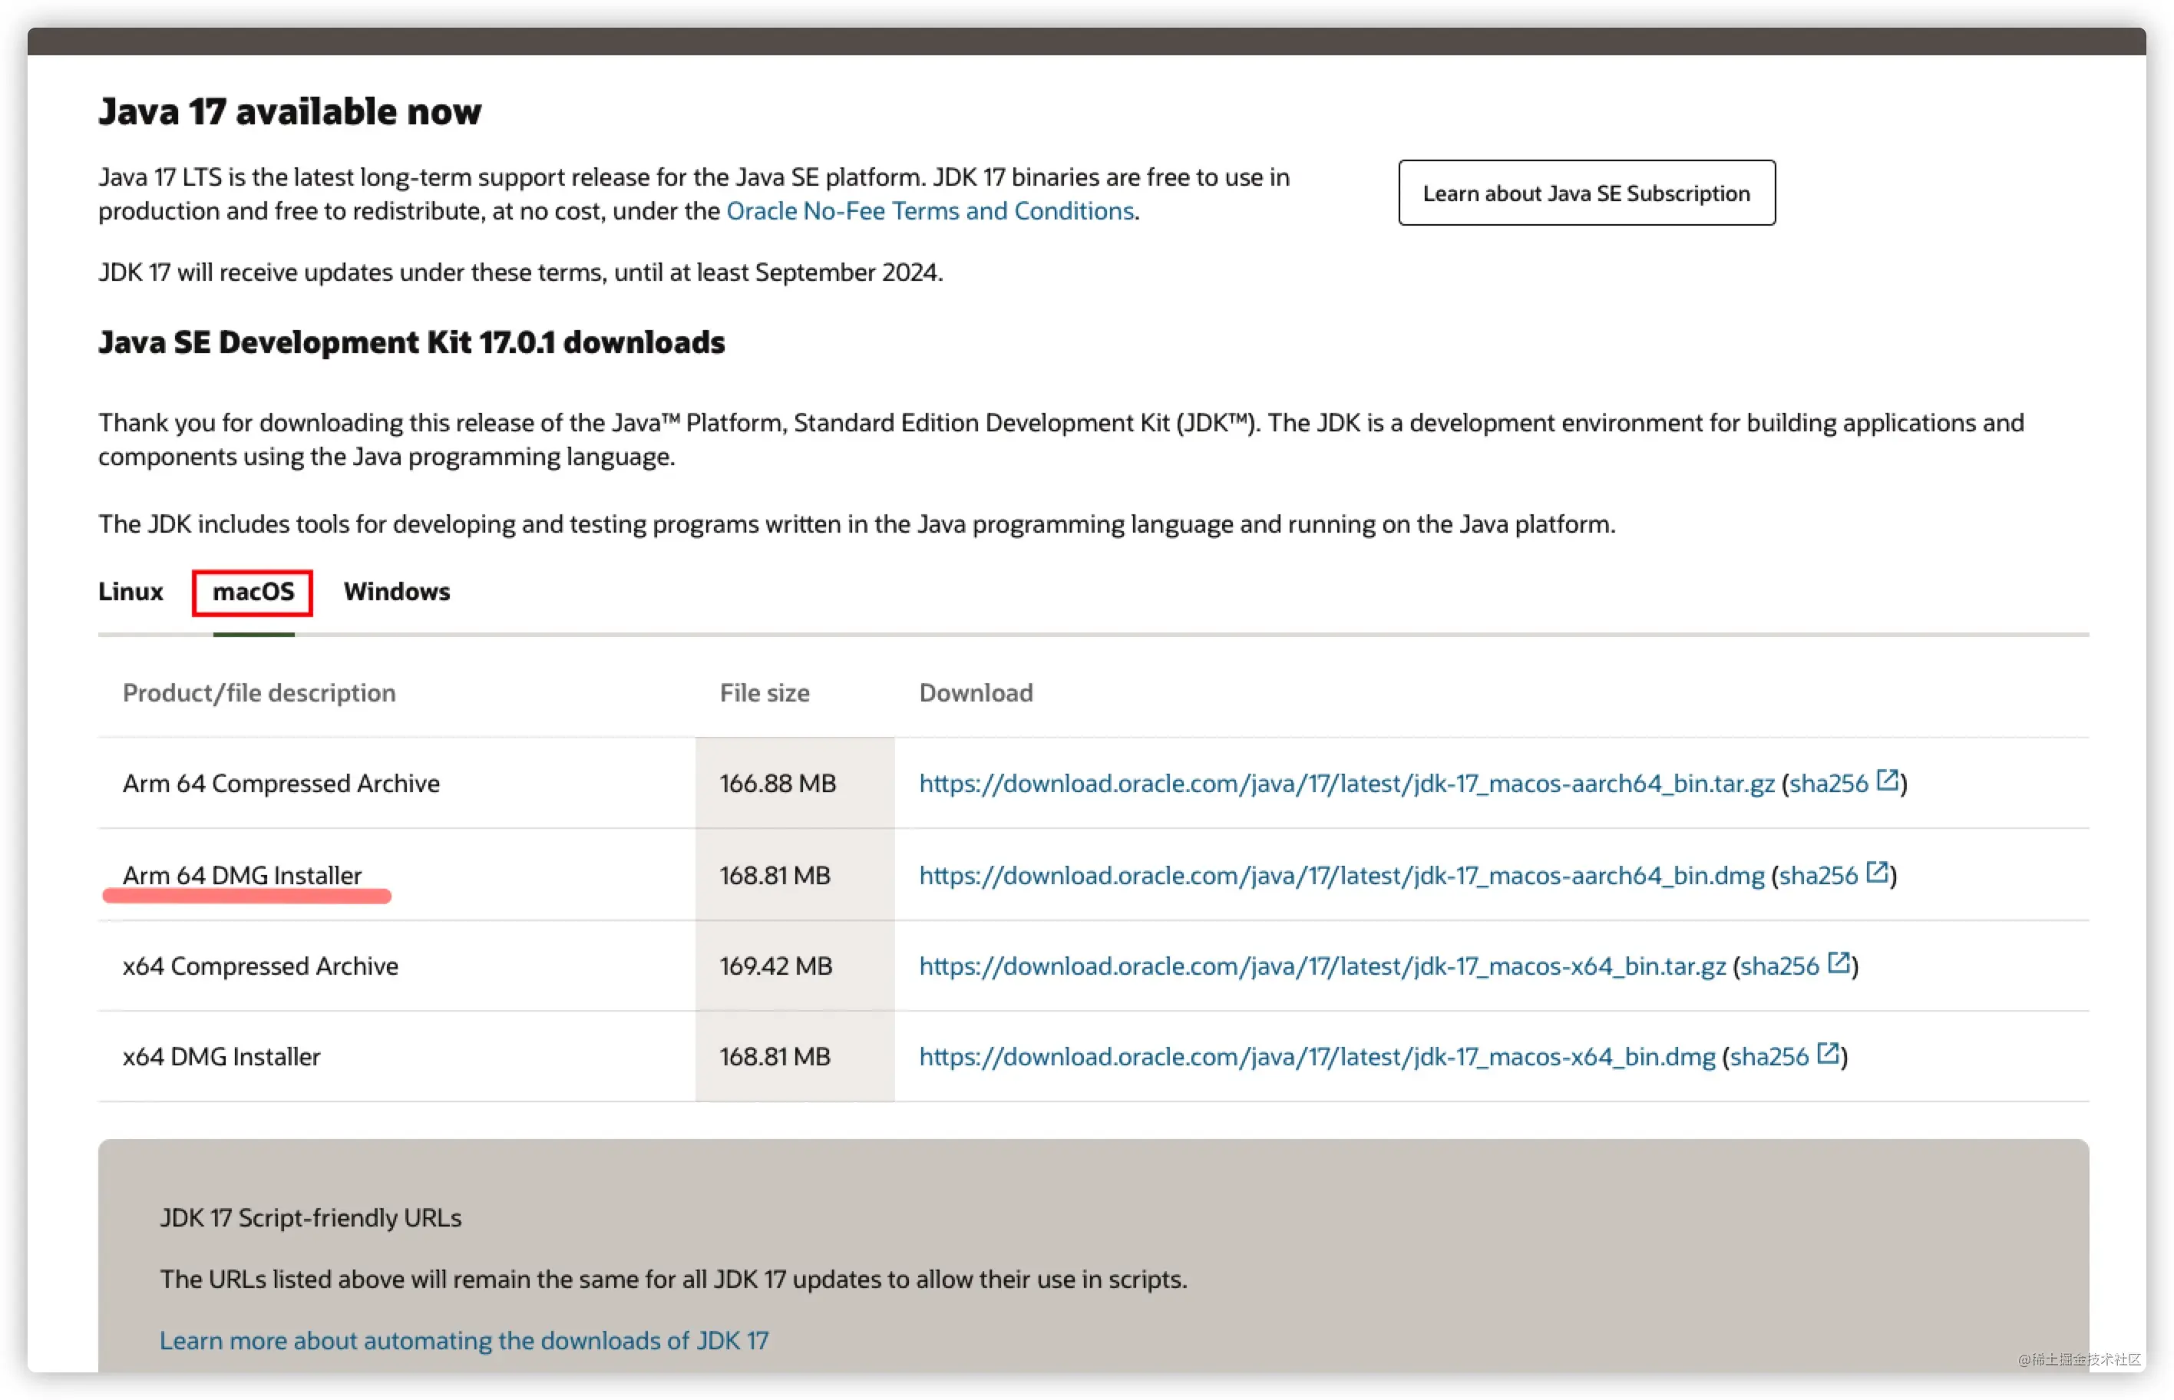Image resolution: width=2174 pixels, height=1400 pixels.
Task: Switch to the Linux tab
Action: click(x=130, y=592)
